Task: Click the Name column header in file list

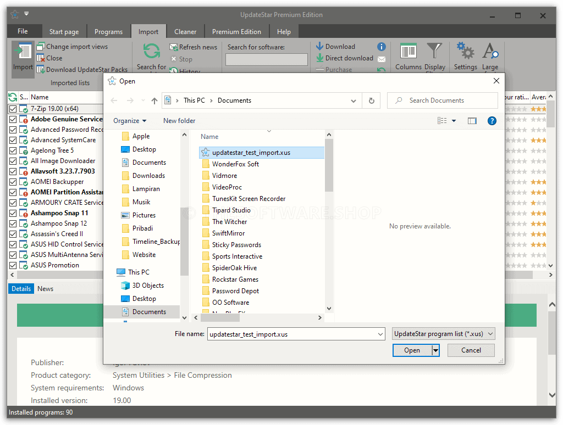Action: click(x=209, y=137)
